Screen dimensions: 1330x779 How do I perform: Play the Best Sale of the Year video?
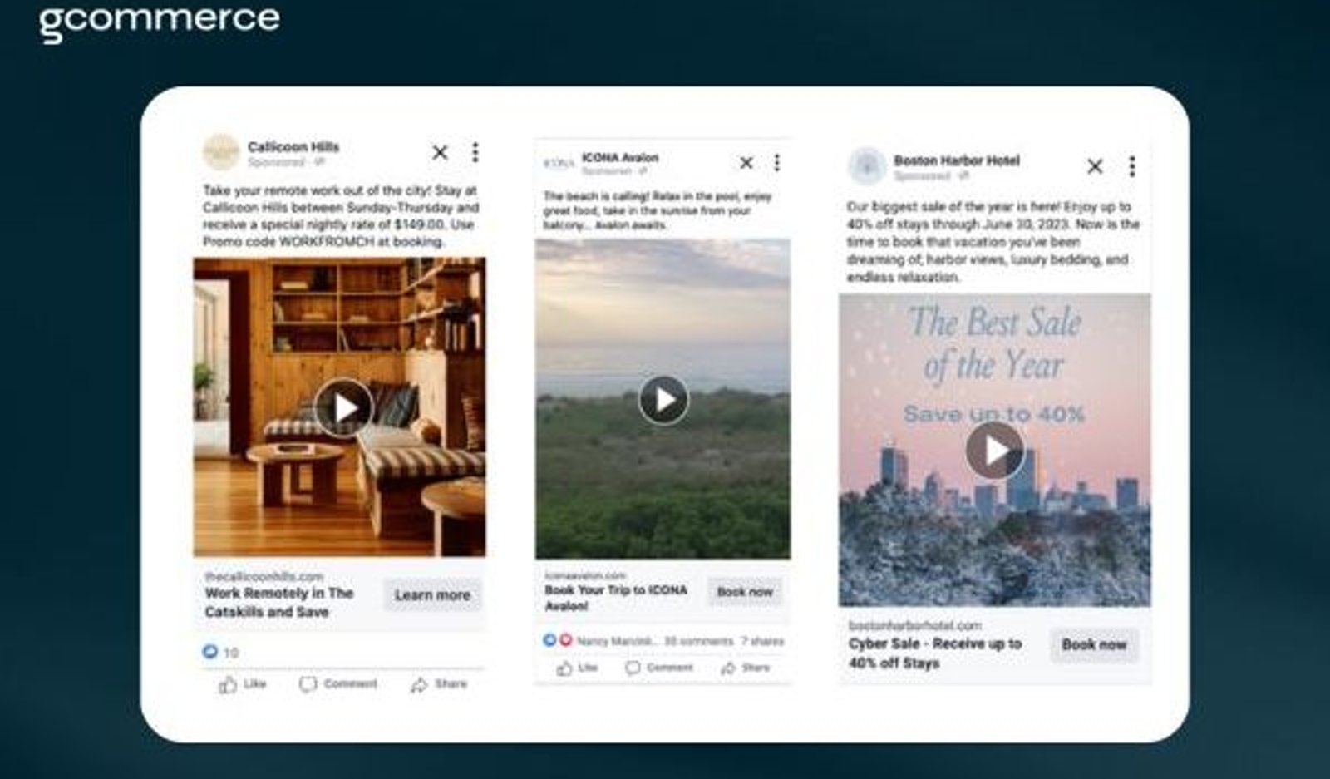[995, 450]
